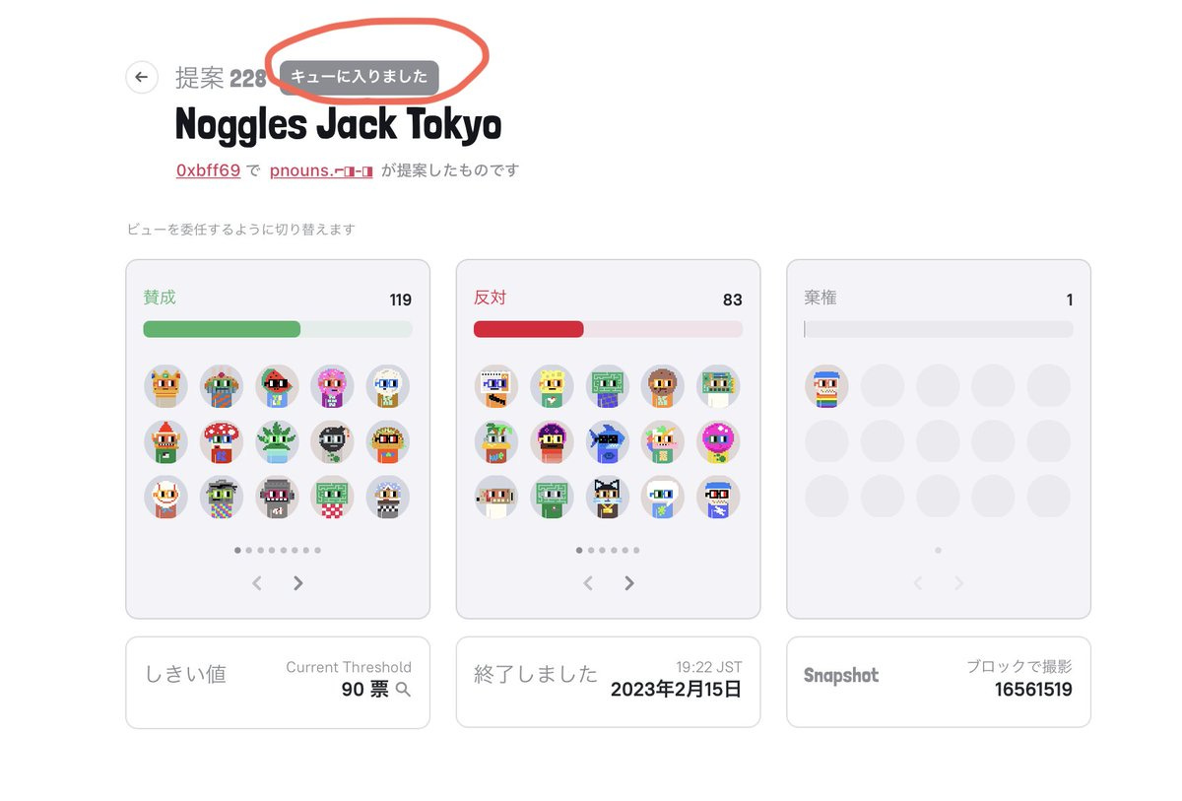
Task: Show previous page of 賛成 voters
Action: [x=257, y=583]
